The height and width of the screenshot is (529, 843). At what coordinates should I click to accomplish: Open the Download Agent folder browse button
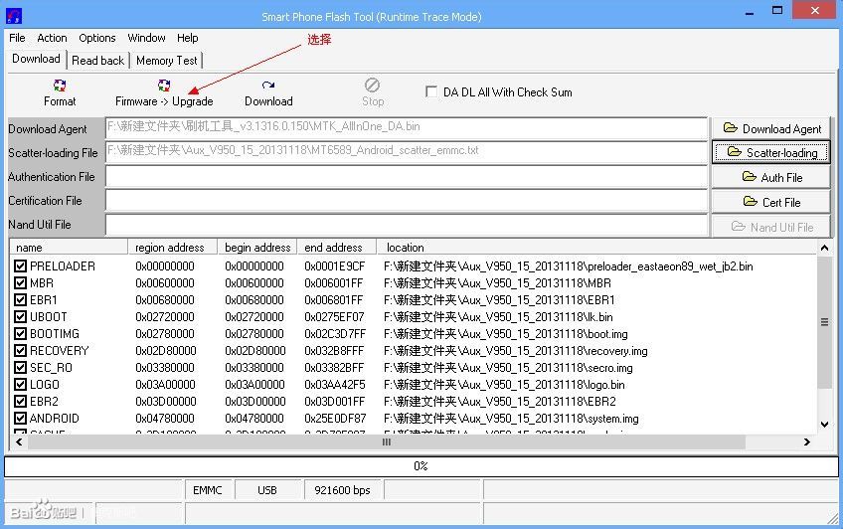[771, 128]
